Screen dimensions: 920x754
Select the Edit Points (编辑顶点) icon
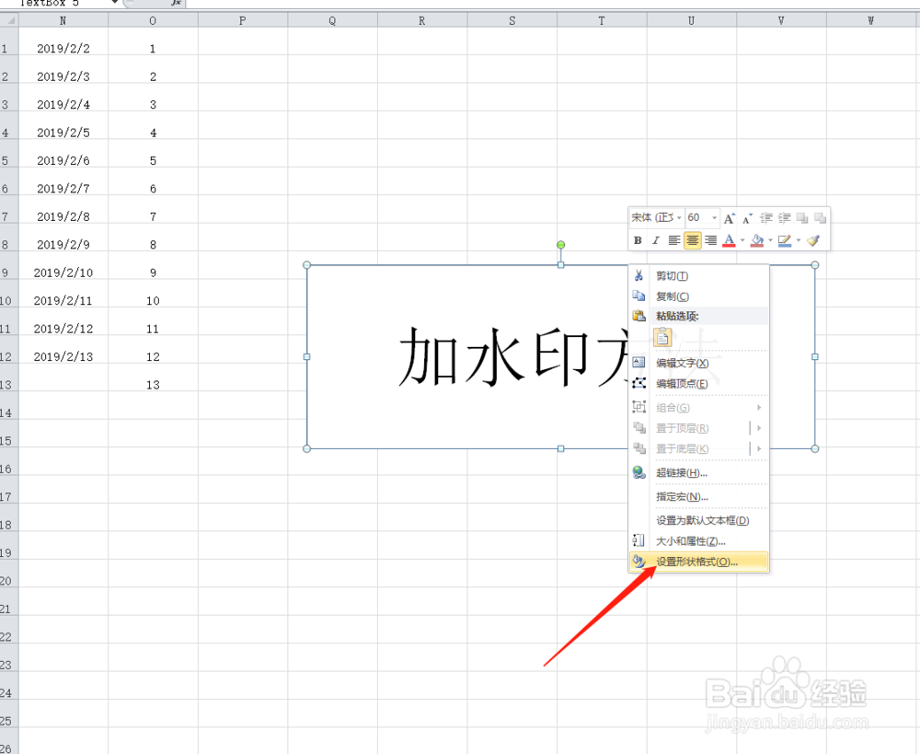640,383
